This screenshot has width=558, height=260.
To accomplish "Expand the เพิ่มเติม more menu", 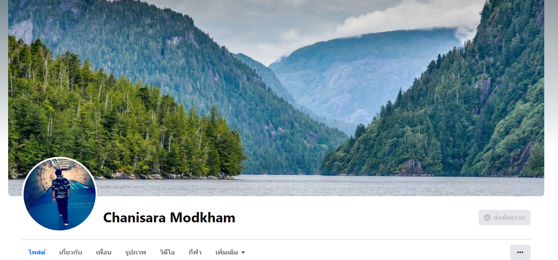I will click(x=230, y=252).
